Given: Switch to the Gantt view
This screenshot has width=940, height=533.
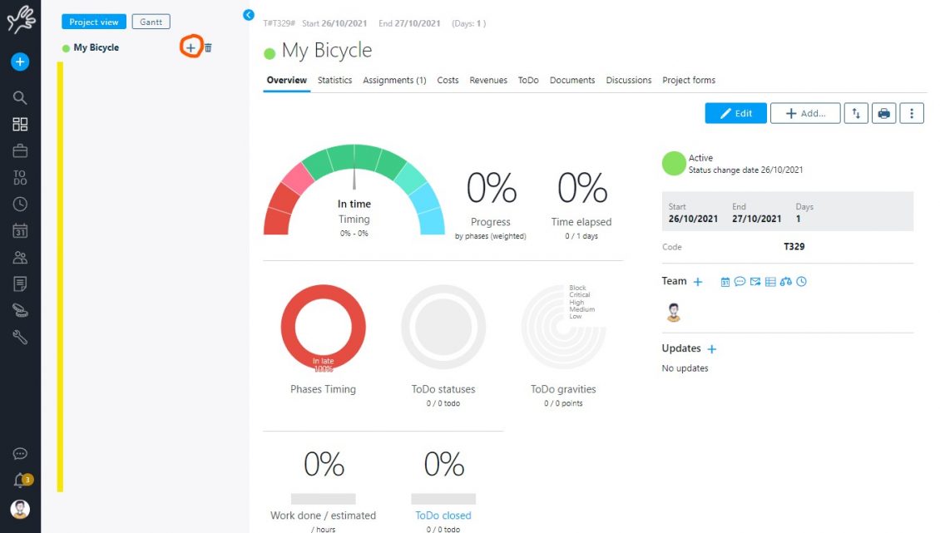Looking at the screenshot, I should point(151,22).
